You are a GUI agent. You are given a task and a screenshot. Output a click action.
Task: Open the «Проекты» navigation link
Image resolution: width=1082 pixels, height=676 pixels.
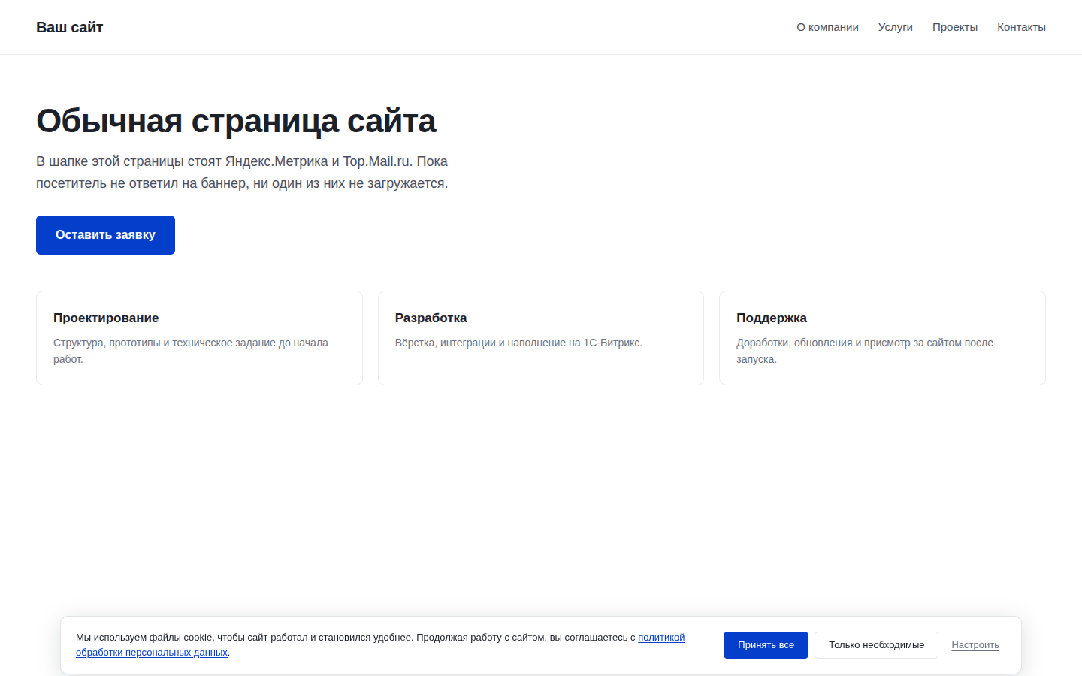pyautogui.click(x=954, y=27)
